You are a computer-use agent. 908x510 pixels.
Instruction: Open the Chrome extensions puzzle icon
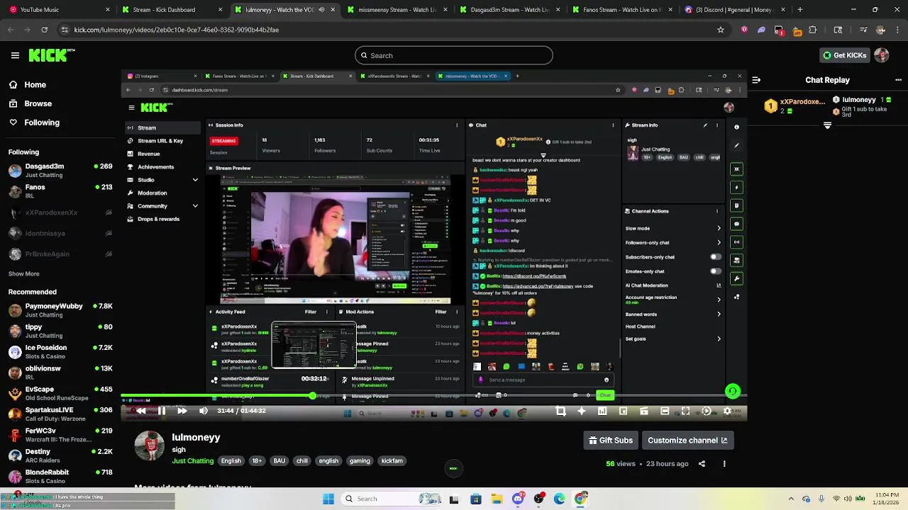pyautogui.click(x=813, y=30)
